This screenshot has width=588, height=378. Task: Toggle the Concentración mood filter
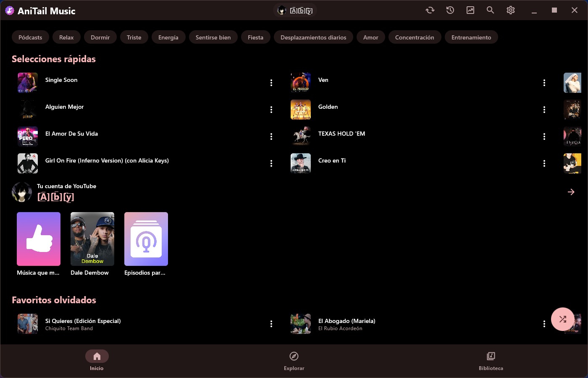[415, 37]
